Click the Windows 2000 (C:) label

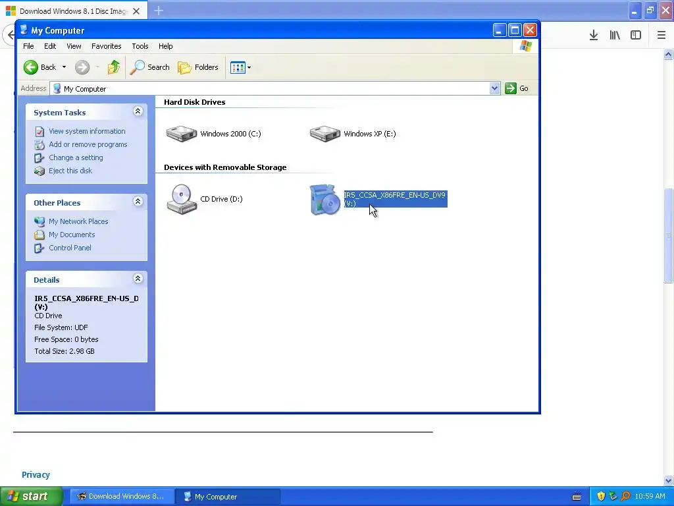[x=230, y=134]
